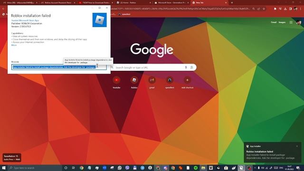Image resolution: width=304 pixels, height=171 pixels.
Task: Open the Windows Action Center notifications icon
Action: point(298,168)
